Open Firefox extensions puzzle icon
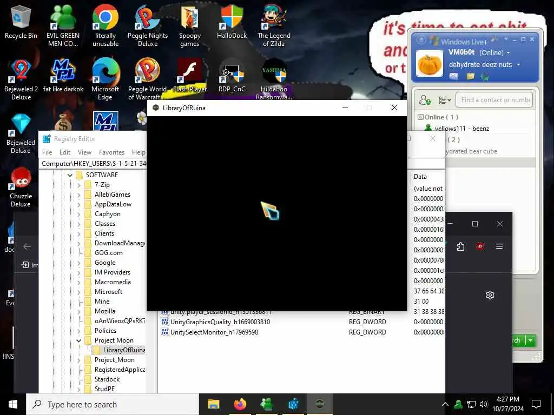Screen dimensions: 554x415 (460, 246)
